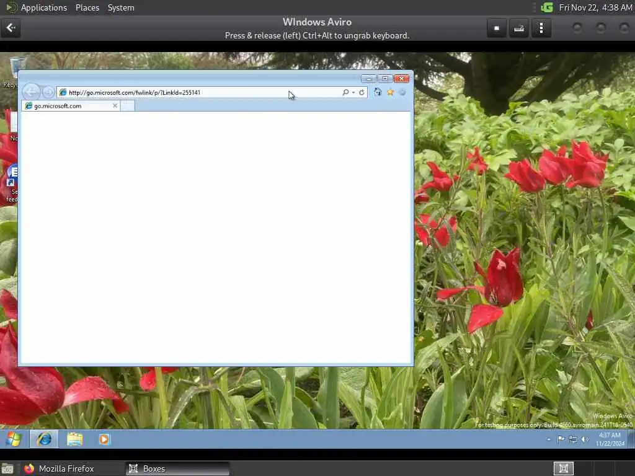Screen dimensions: 635x476
Task: Open Boxes three-dot menu
Action: (541, 28)
